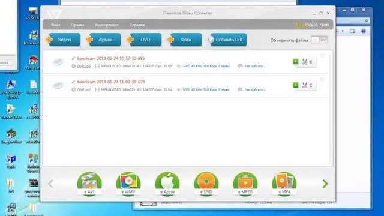
Task: Toggle preview pane icon in Explorer window
Action: coord(353,31)
